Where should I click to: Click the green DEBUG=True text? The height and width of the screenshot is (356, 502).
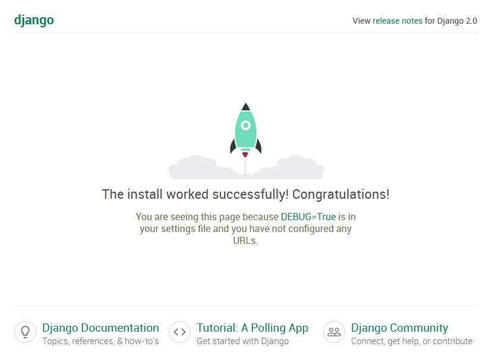(308, 217)
